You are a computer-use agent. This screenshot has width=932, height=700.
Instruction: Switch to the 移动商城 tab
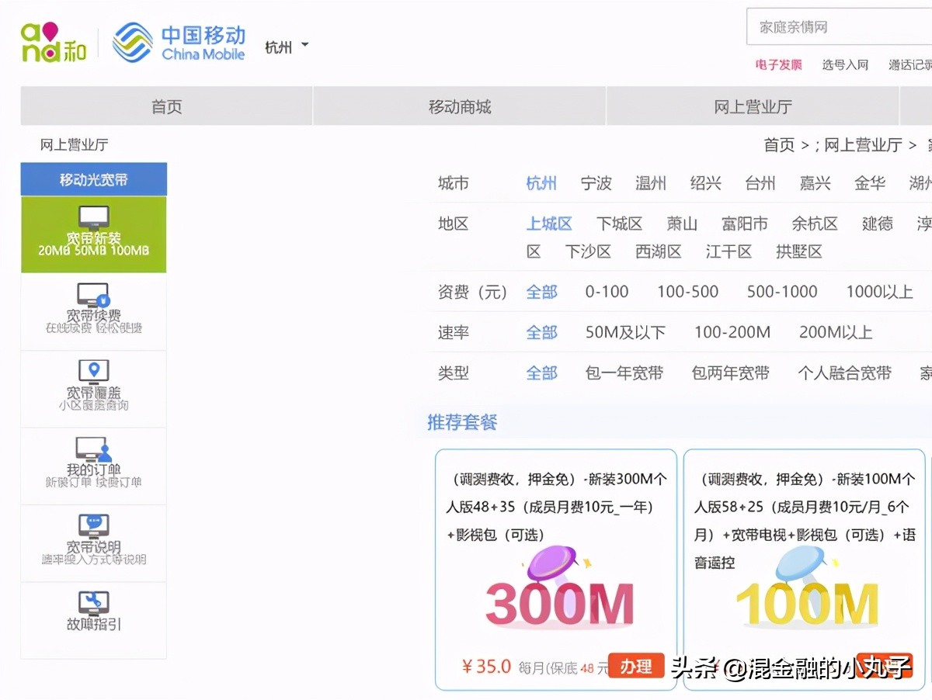(x=459, y=106)
